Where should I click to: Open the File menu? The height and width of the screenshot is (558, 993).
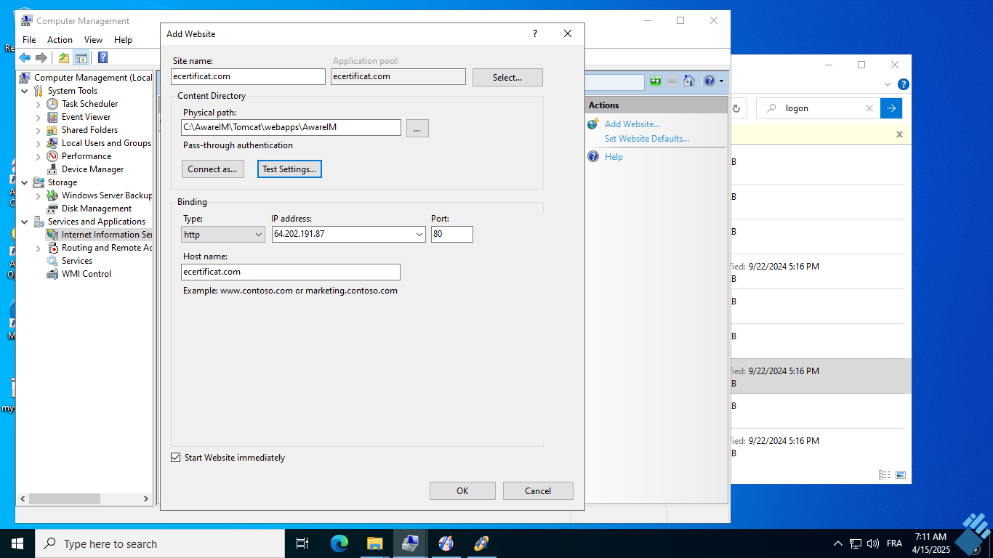pyautogui.click(x=29, y=40)
